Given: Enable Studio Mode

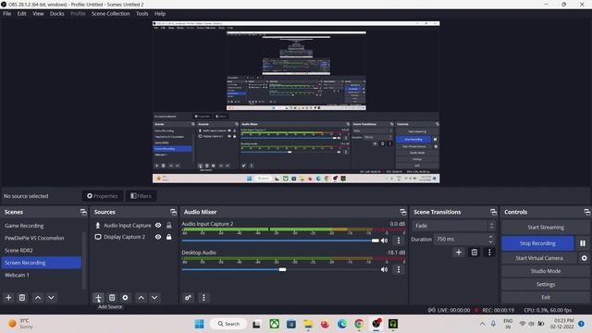Looking at the screenshot, I should pos(546,271).
